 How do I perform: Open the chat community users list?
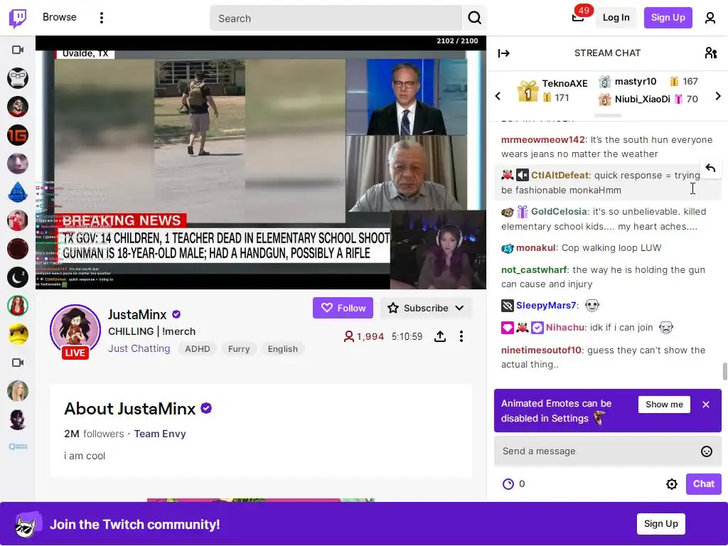tap(710, 53)
